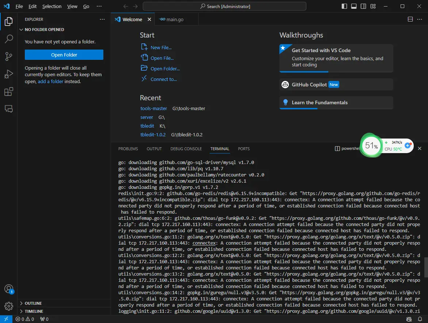Click the VS Code logo icon in title bar
The image size is (428, 323).
(x=7, y=6)
